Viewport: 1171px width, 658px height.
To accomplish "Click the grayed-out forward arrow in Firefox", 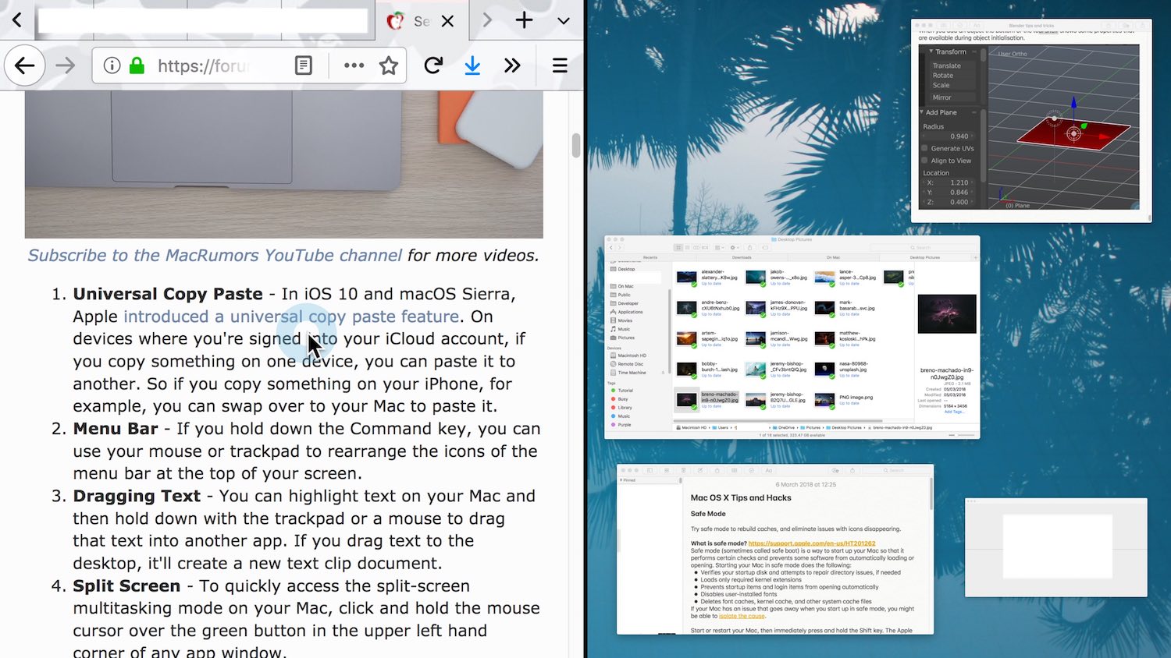I will pyautogui.click(x=66, y=65).
